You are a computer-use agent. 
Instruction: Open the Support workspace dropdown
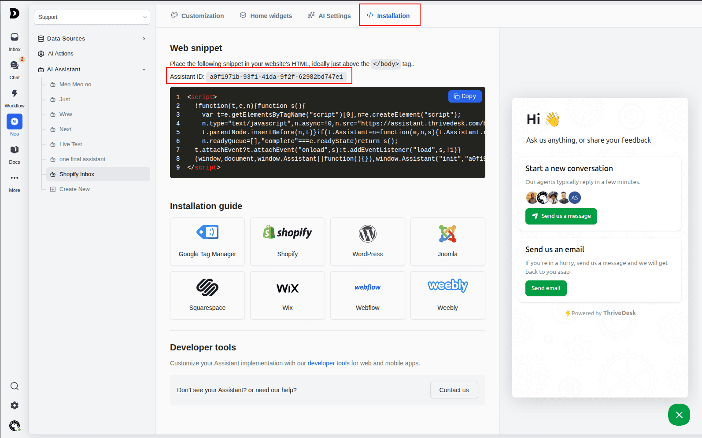tap(92, 17)
